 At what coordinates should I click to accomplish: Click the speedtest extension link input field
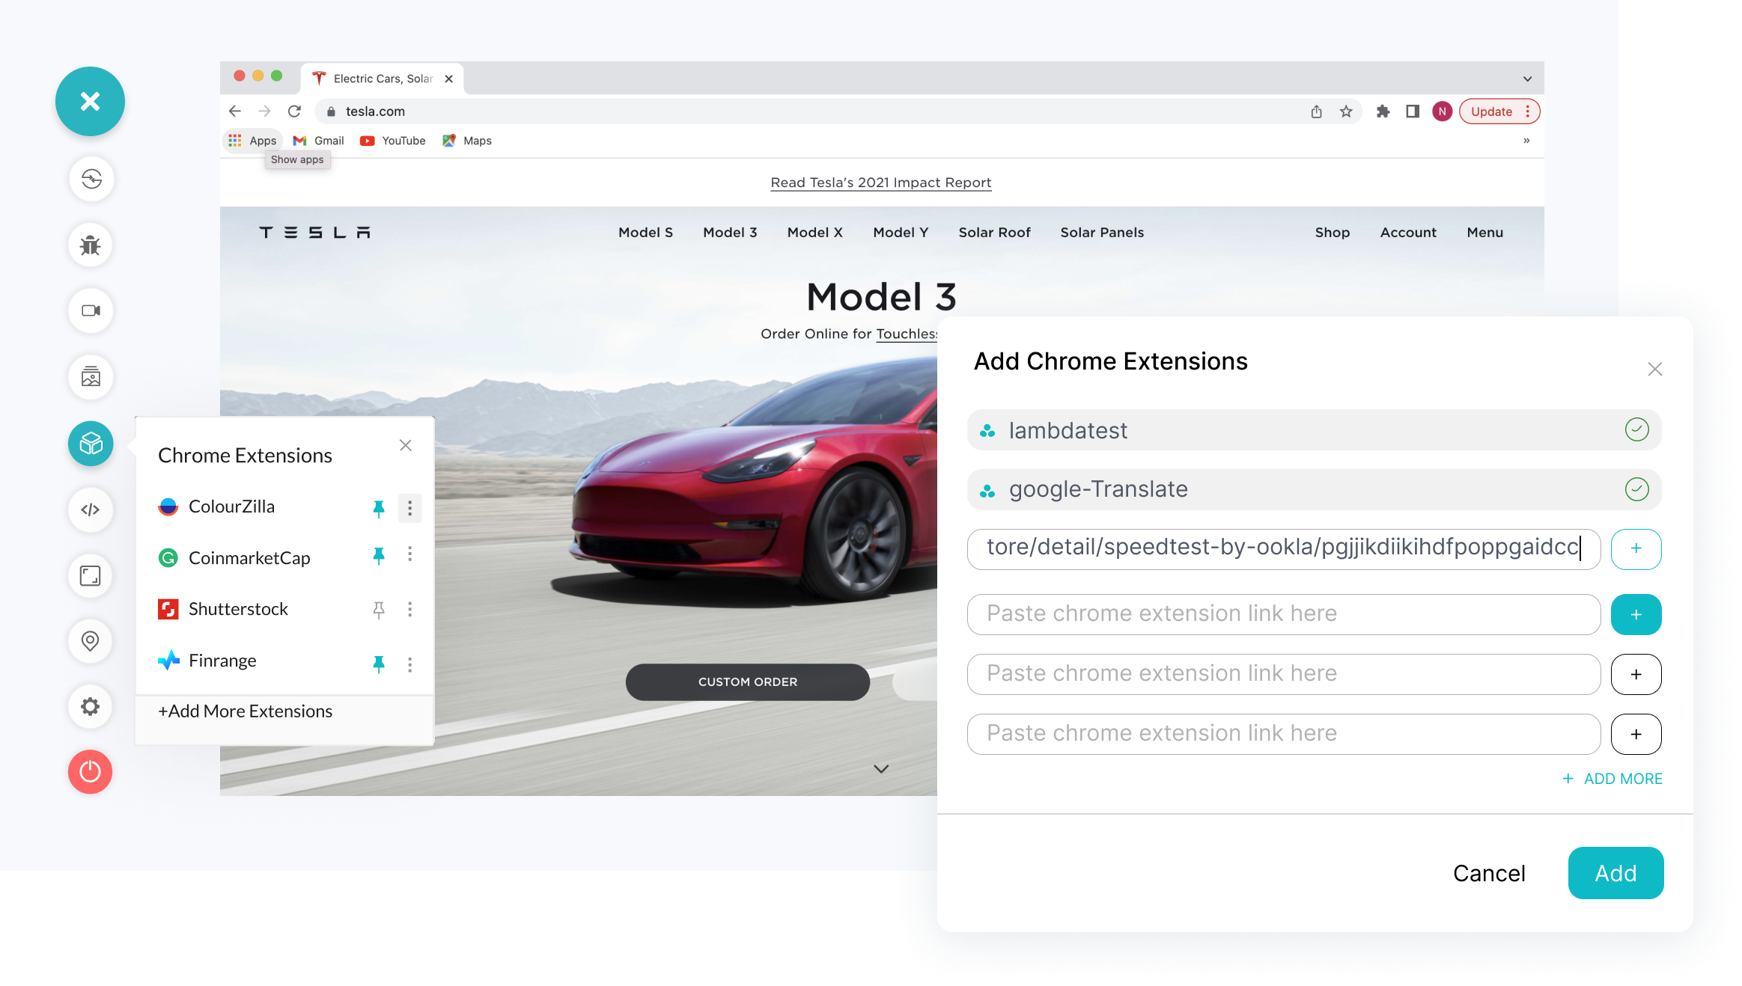pos(1283,549)
